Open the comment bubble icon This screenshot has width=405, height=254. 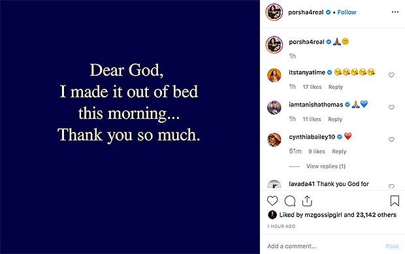290,201
